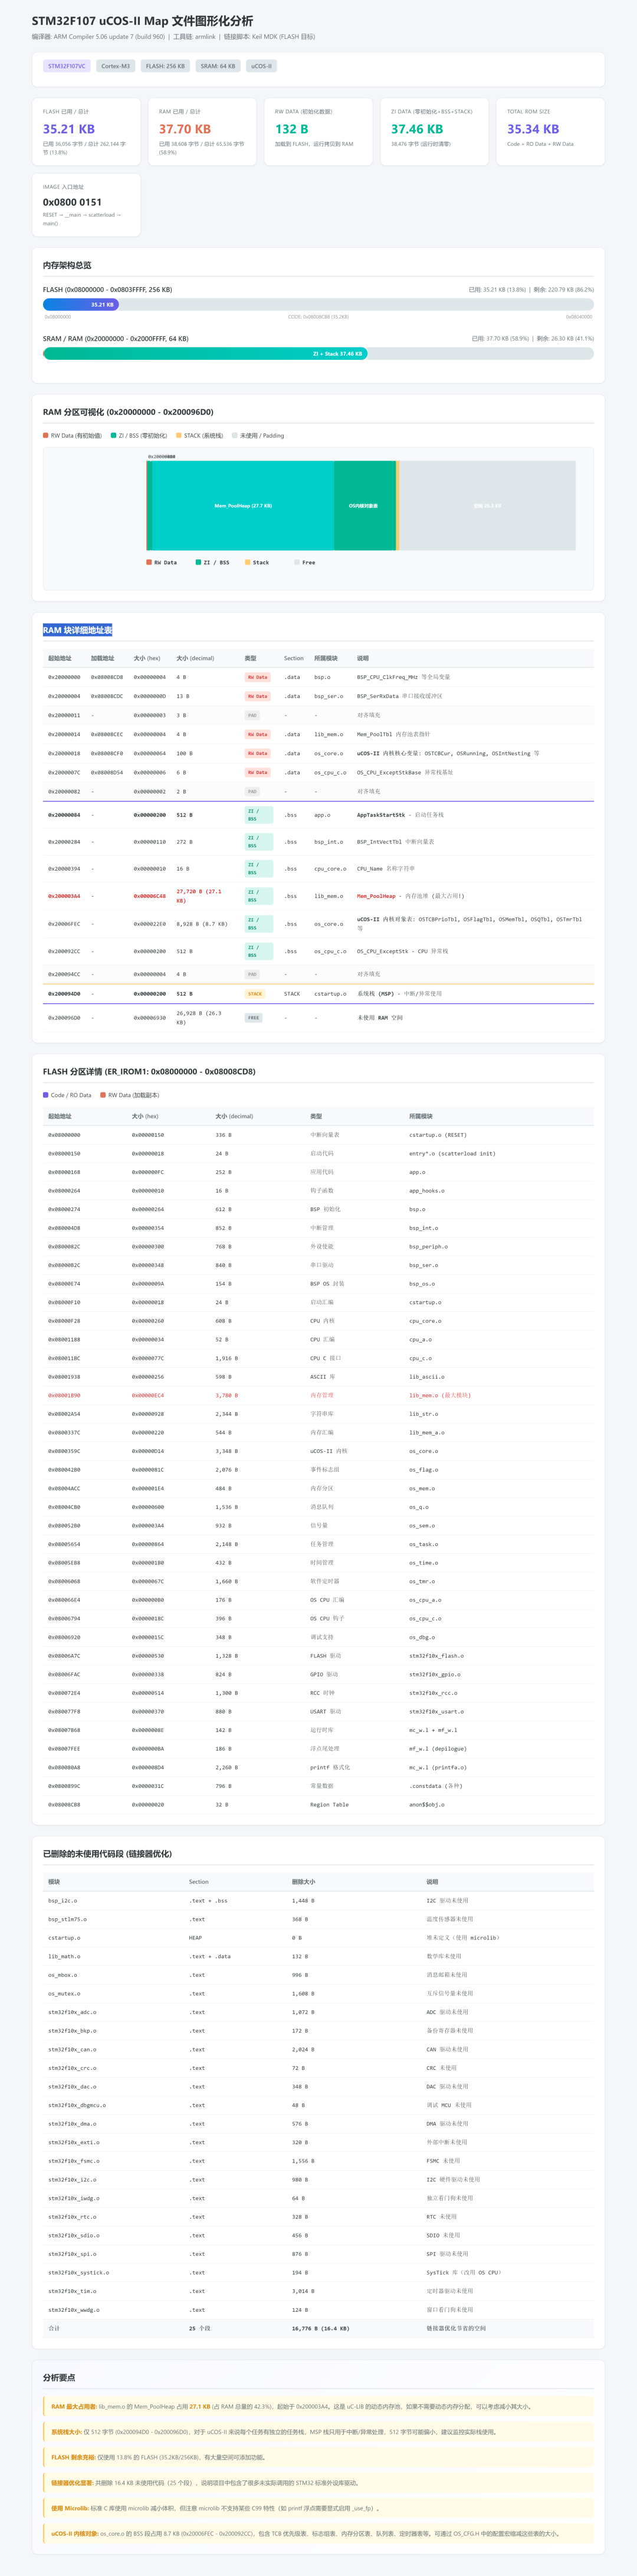Image resolution: width=637 pixels, height=2576 pixels.
Task: Click the SRAM: 64 KB tag
Action: 218,66
